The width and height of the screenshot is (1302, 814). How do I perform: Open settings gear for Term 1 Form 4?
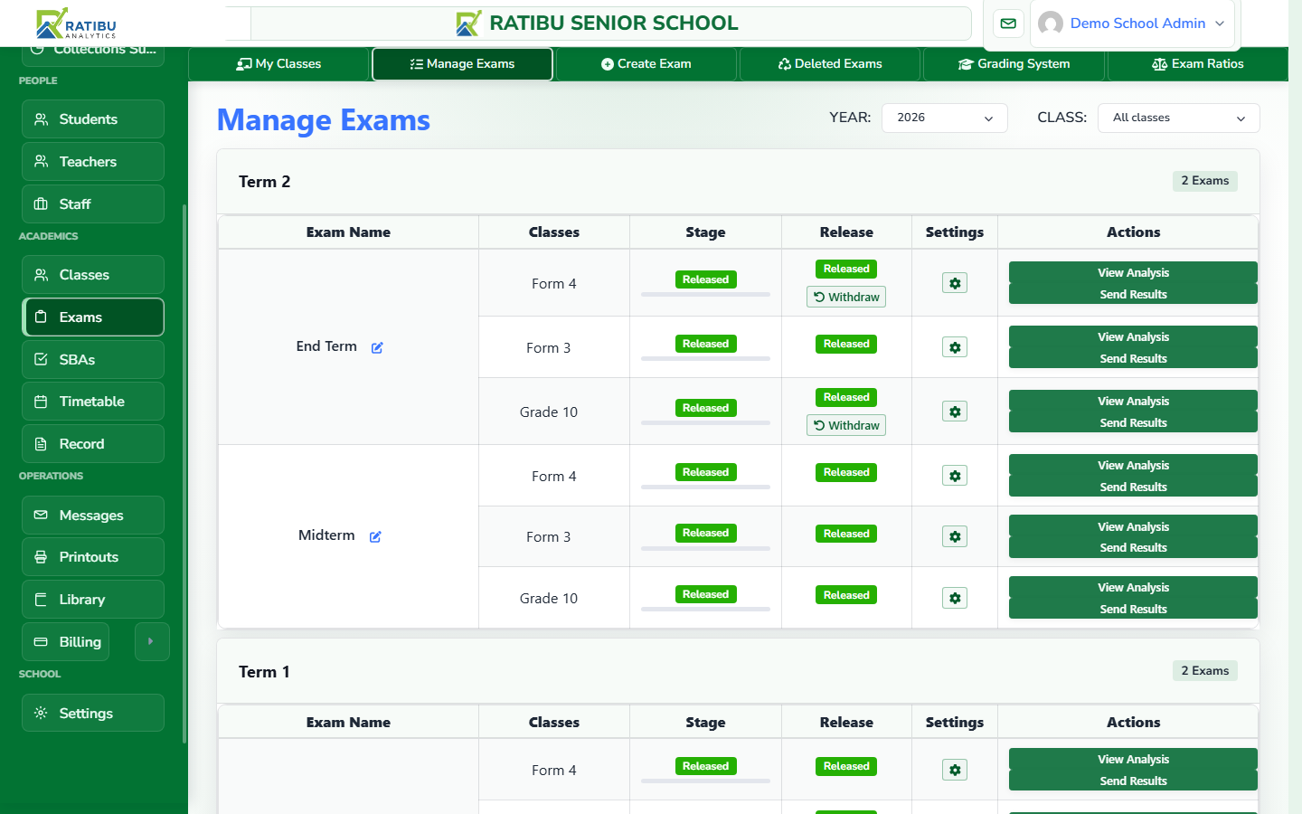click(x=955, y=770)
